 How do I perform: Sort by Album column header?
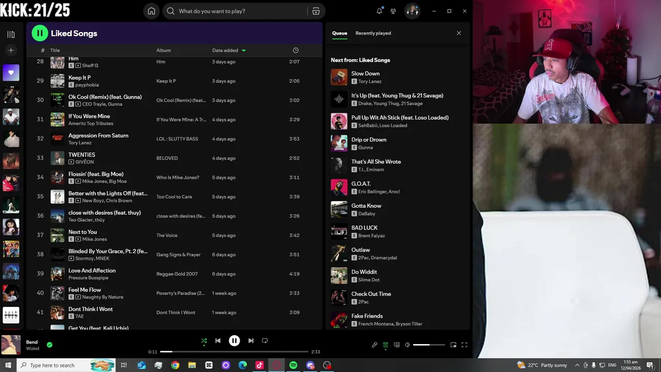coord(164,50)
